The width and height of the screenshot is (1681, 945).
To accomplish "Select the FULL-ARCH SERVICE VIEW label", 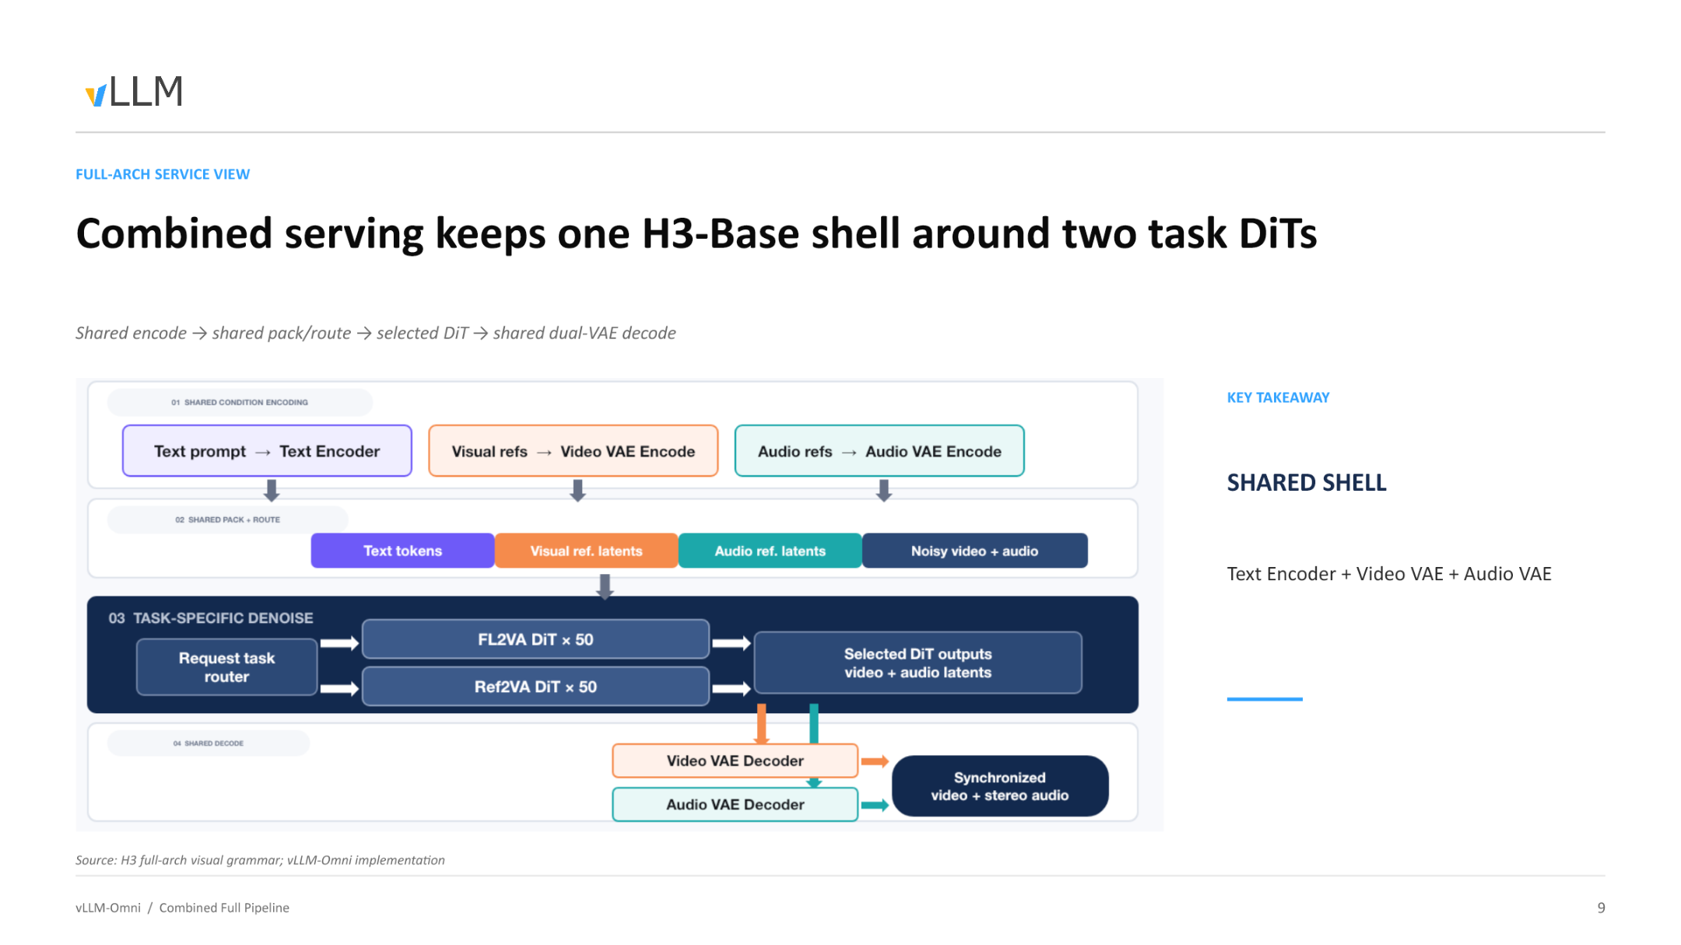I will point(163,174).
